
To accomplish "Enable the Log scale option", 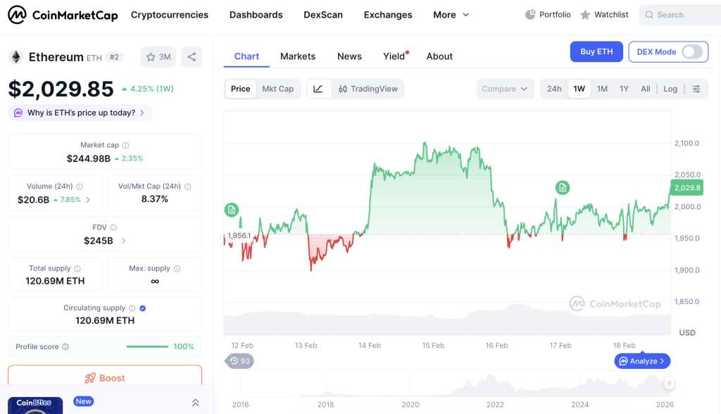I will pos(670,89).
